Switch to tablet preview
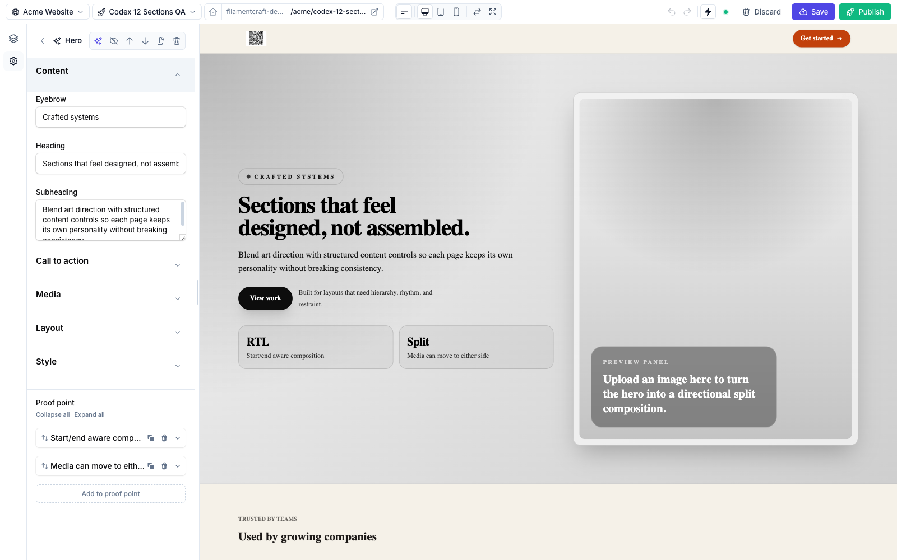Image resolution: width=897 pixels, height=560 pixels. tap(441, 12)
